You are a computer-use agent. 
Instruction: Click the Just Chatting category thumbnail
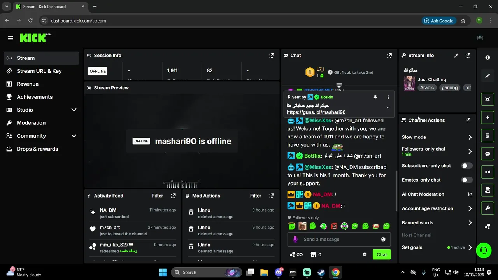409,84
